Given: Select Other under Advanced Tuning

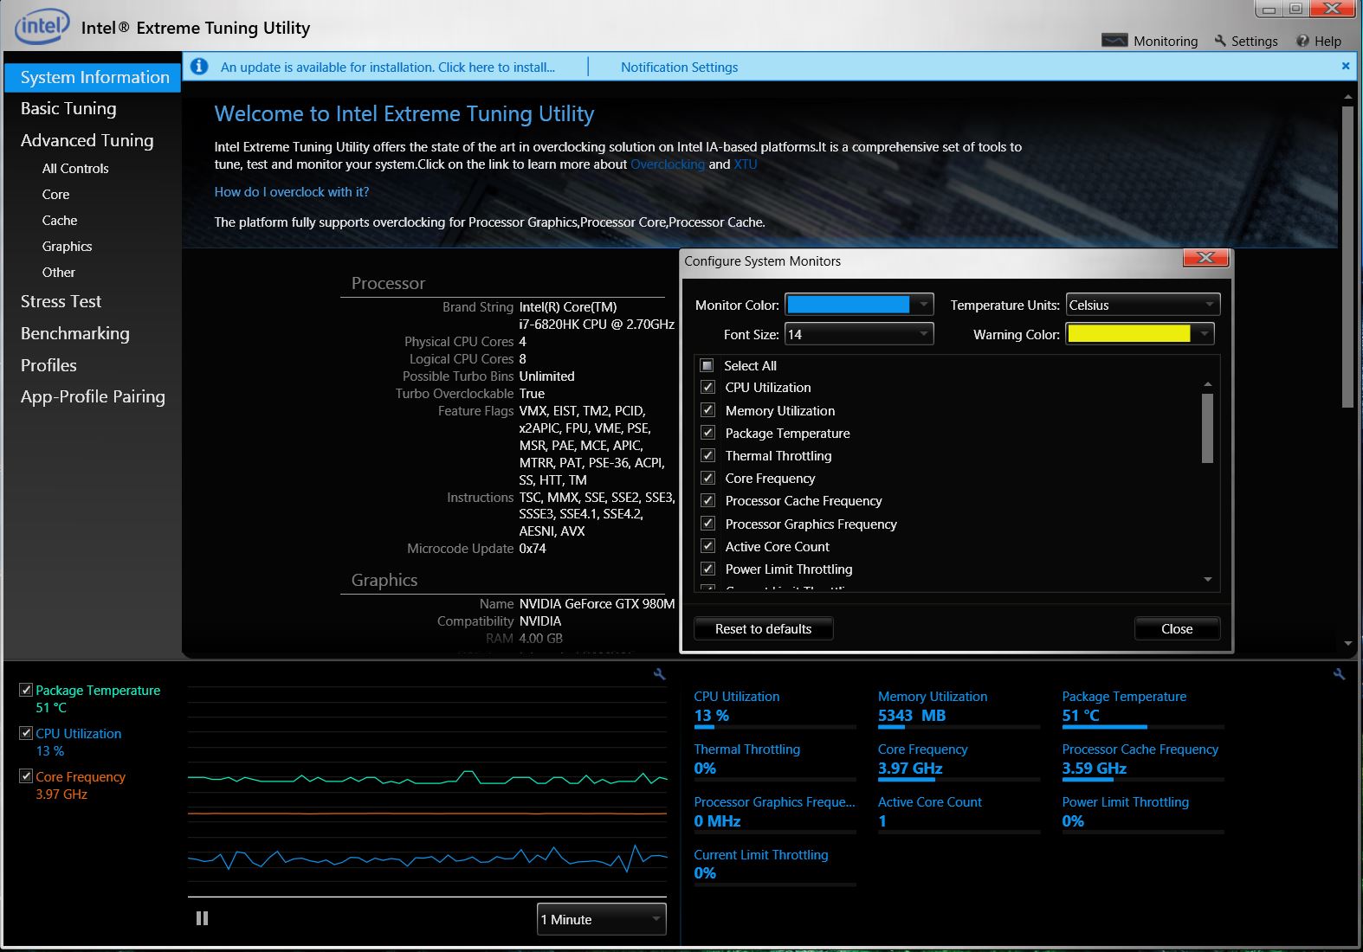Looking at the screenshot, I should (x=58, y=273).
